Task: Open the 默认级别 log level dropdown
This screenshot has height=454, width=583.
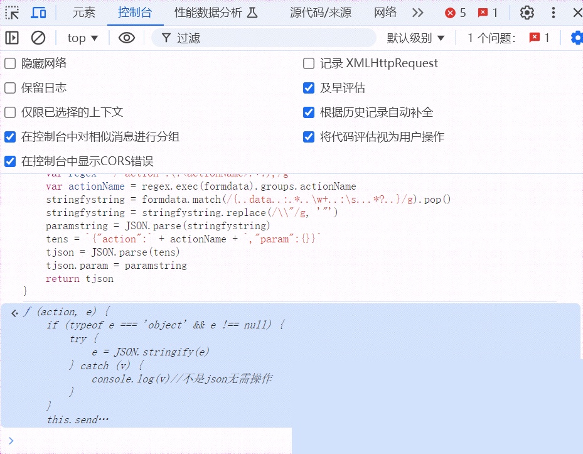Action: [x=415, y=38]
